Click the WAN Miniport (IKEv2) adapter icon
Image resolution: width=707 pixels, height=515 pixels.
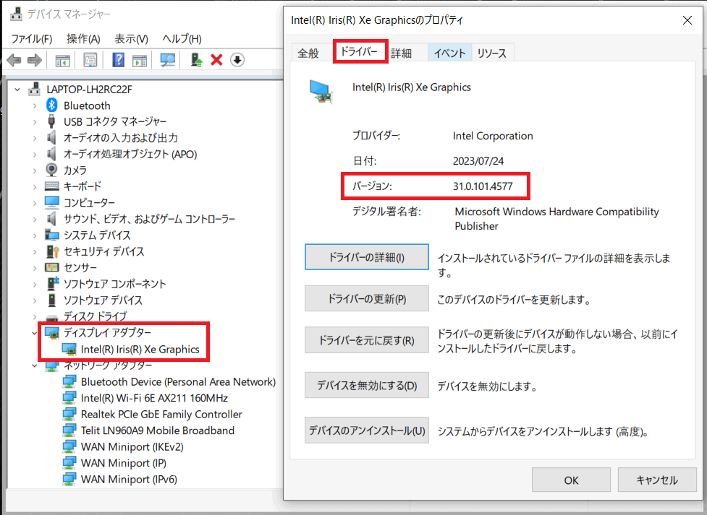(x=69, y=446)
